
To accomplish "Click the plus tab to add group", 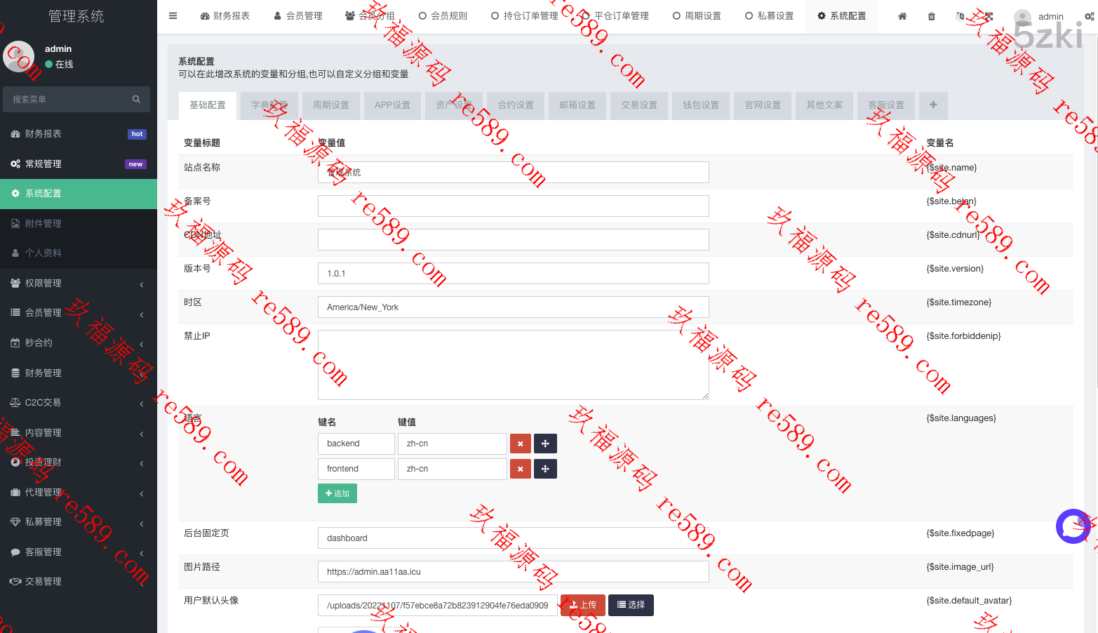I will tap(933, 105).
